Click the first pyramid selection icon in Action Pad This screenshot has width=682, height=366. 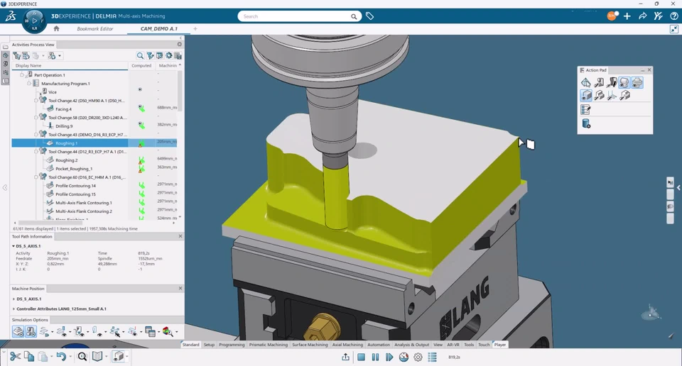pos(586,82)
